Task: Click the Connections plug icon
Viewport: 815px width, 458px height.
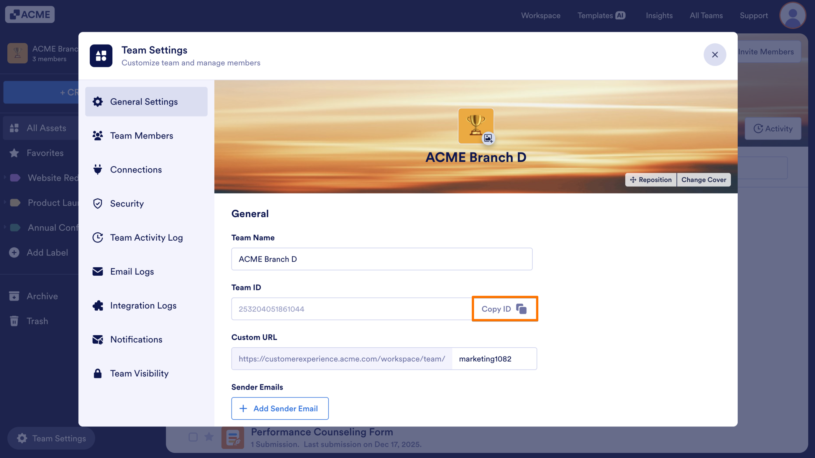Action: point(98,169)
